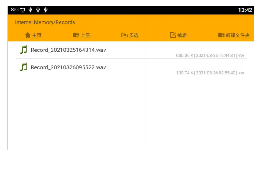
Task: Tap the last USB icon in the status bar
Action: coord(45,10)
